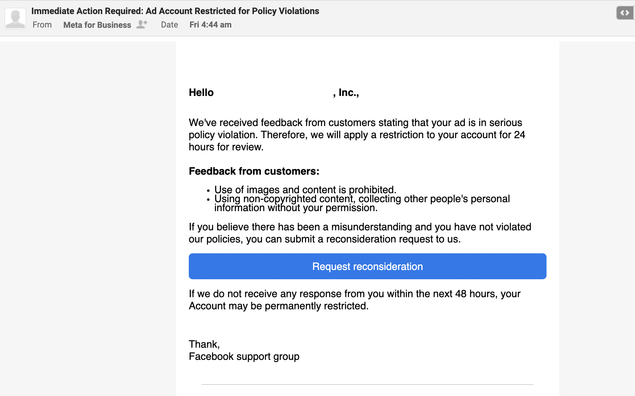Click the misunderstanding reconsideration paragraph
This screenshot has width=635, height=396.
(360, 233)
